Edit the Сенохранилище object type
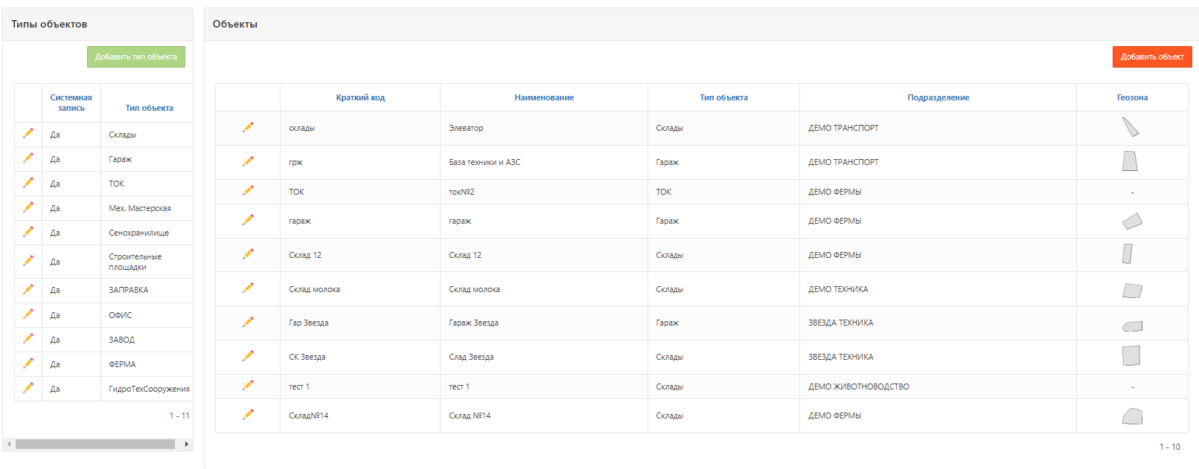The width and height of the screenshot is (1199, 469). (x=28, y=233)
